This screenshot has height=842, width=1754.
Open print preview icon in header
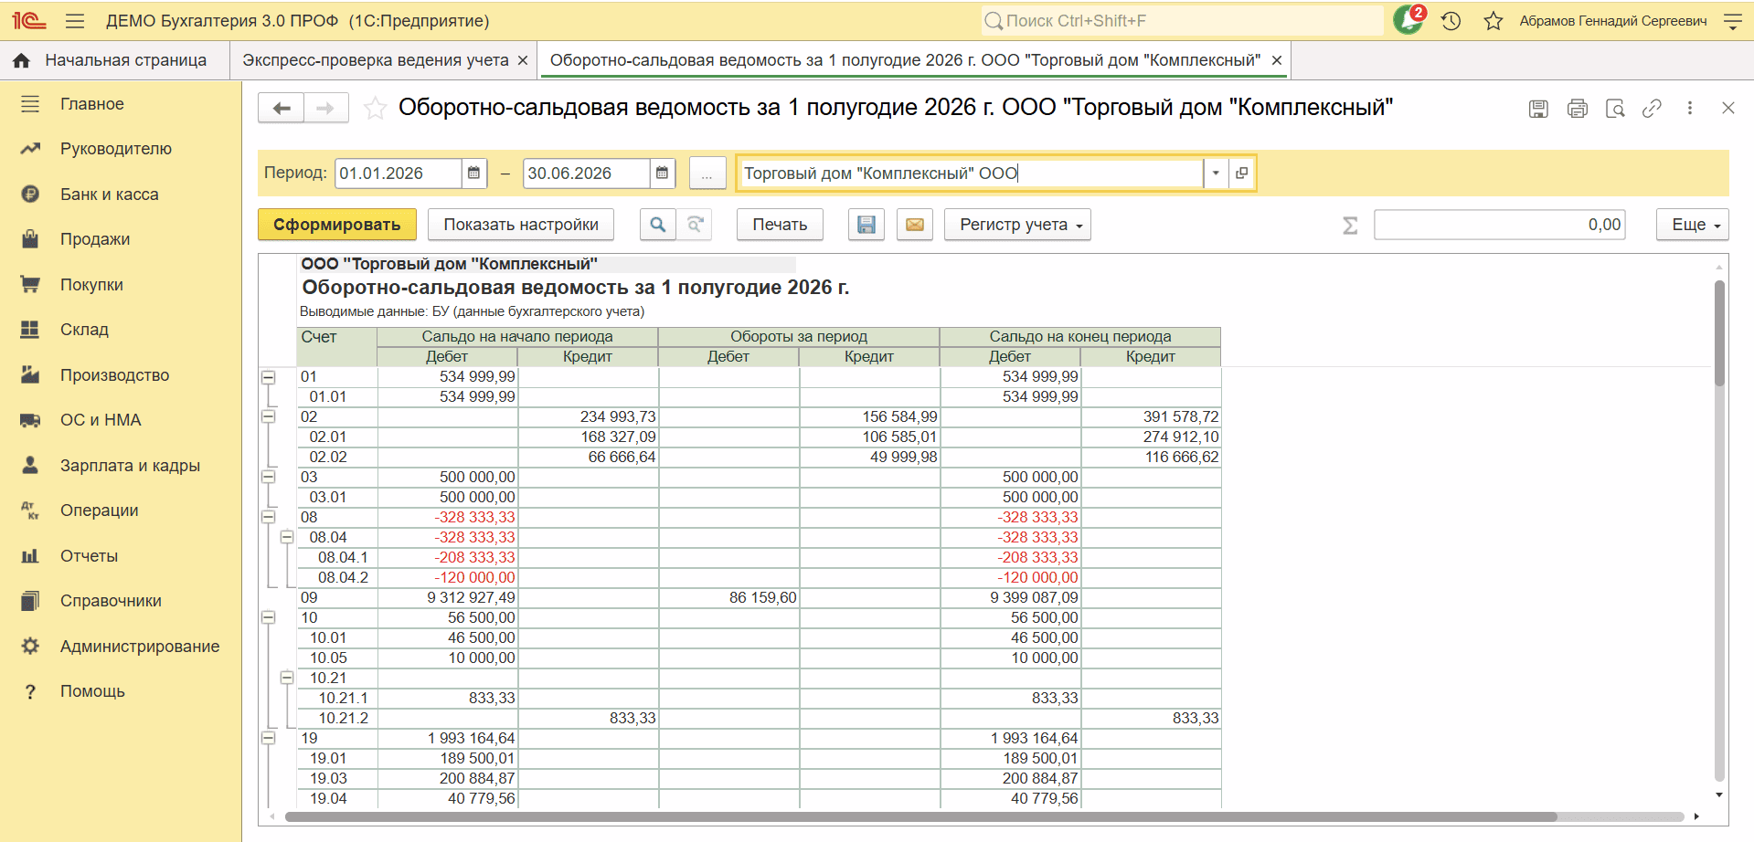coord(1615,109)
